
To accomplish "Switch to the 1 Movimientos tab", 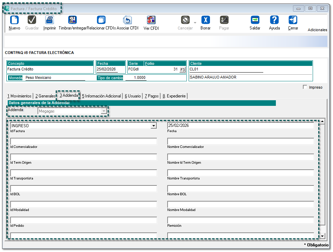I will pyautogui.click(x=19, y=96).
